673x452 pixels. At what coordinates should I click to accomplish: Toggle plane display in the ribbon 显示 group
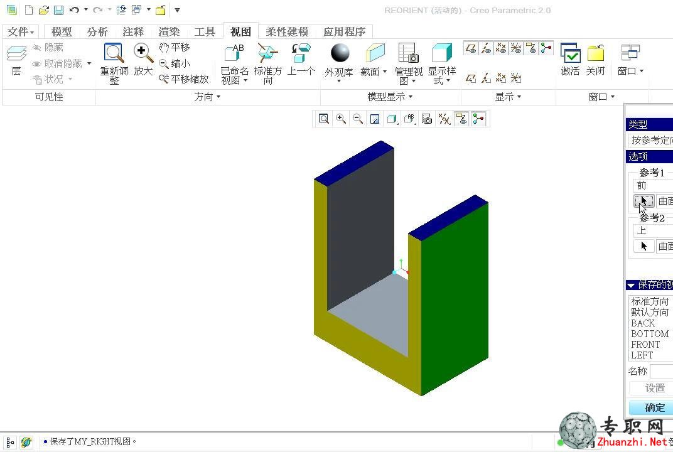pyautogui.click(x=471, y=48)
